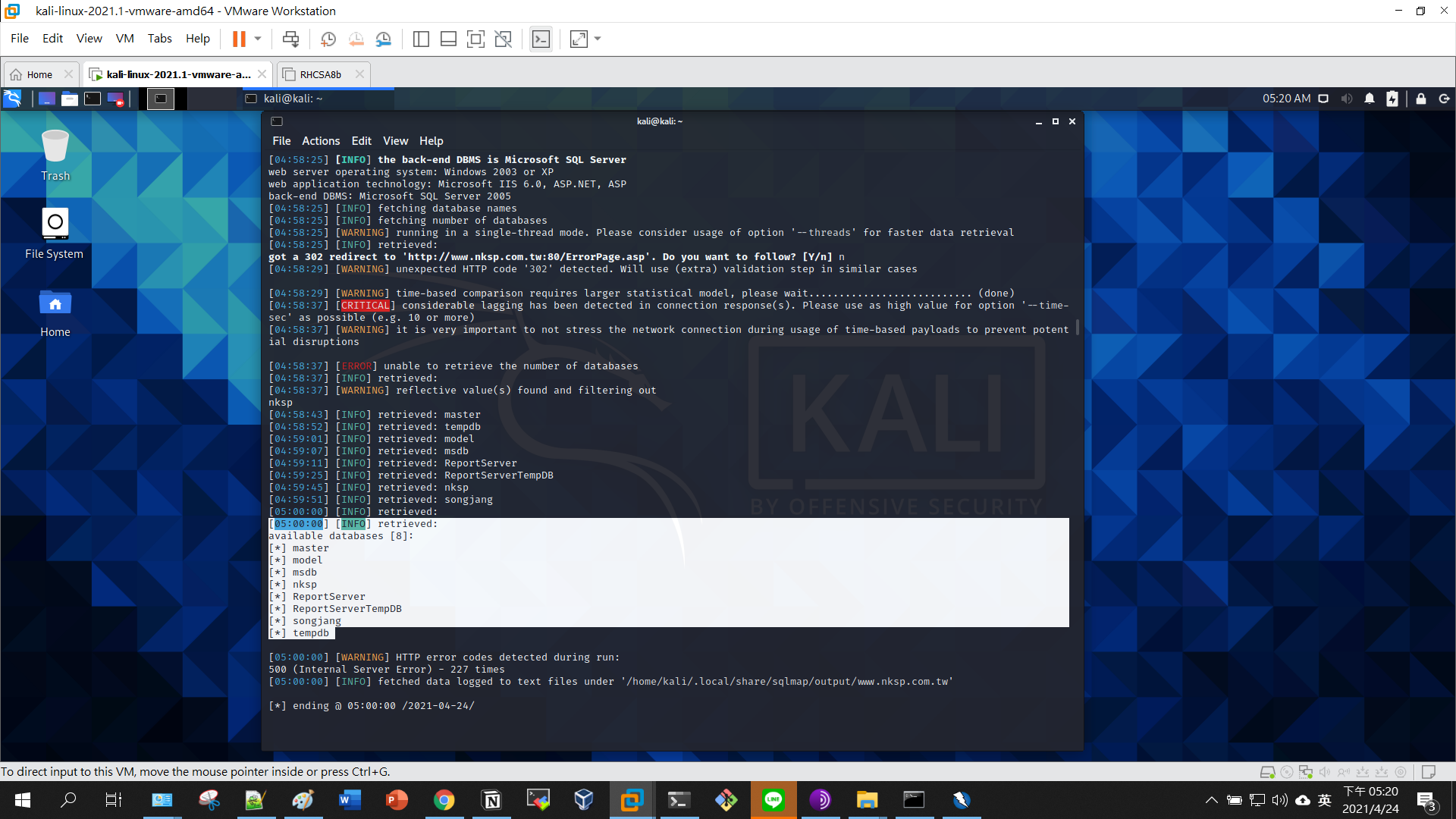Launch the terminal emulator from Kali panel

tap(93, 99)
